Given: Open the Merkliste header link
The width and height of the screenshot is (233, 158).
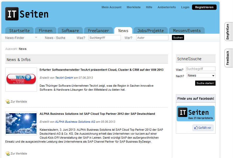Looking at the screenshot, I should [134, 7].
